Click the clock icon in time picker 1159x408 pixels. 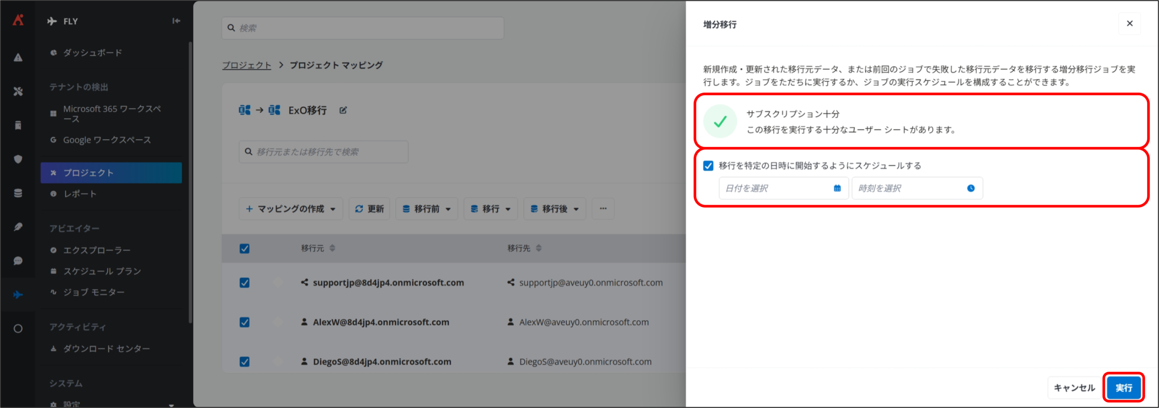[x=971, y=188]
